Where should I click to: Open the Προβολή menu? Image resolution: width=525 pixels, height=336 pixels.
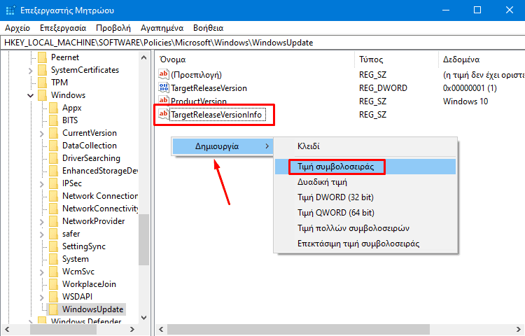(113, 28)
